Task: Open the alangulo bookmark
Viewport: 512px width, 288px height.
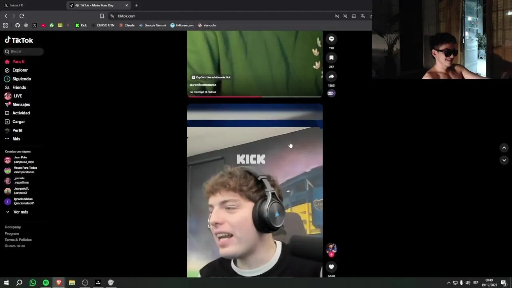Action: 207,25
